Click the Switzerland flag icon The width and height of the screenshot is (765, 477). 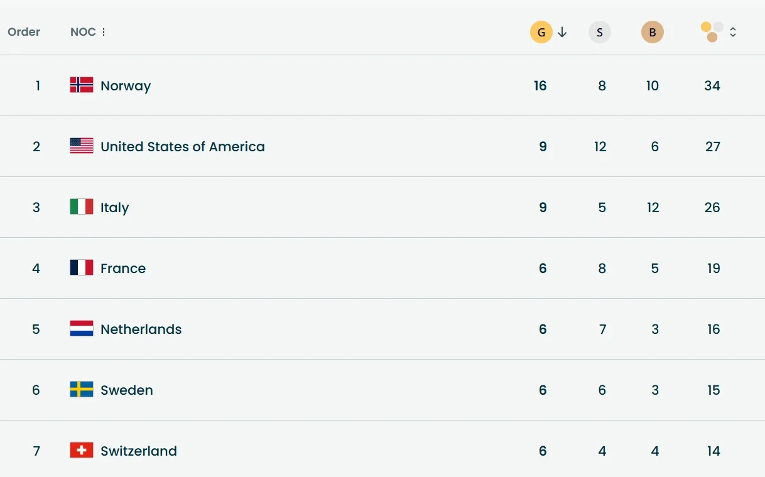pos(82,451)
